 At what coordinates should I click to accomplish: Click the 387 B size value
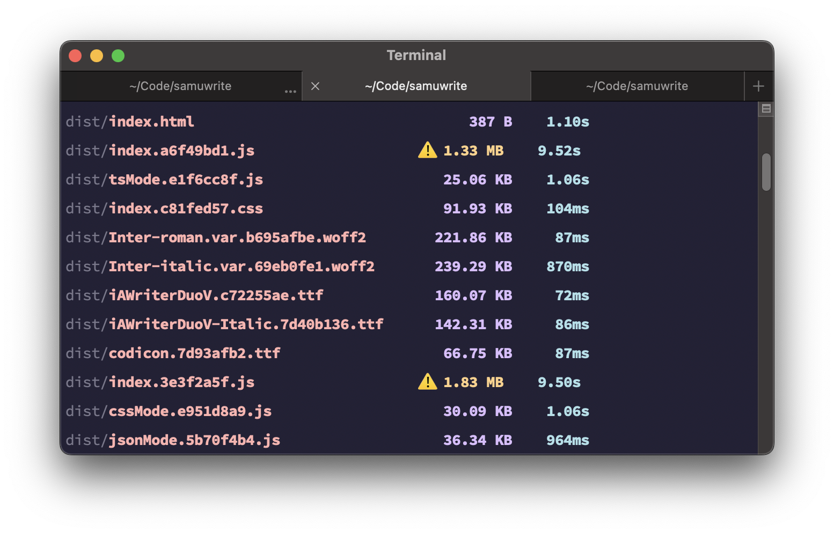(x=491, y=122)
